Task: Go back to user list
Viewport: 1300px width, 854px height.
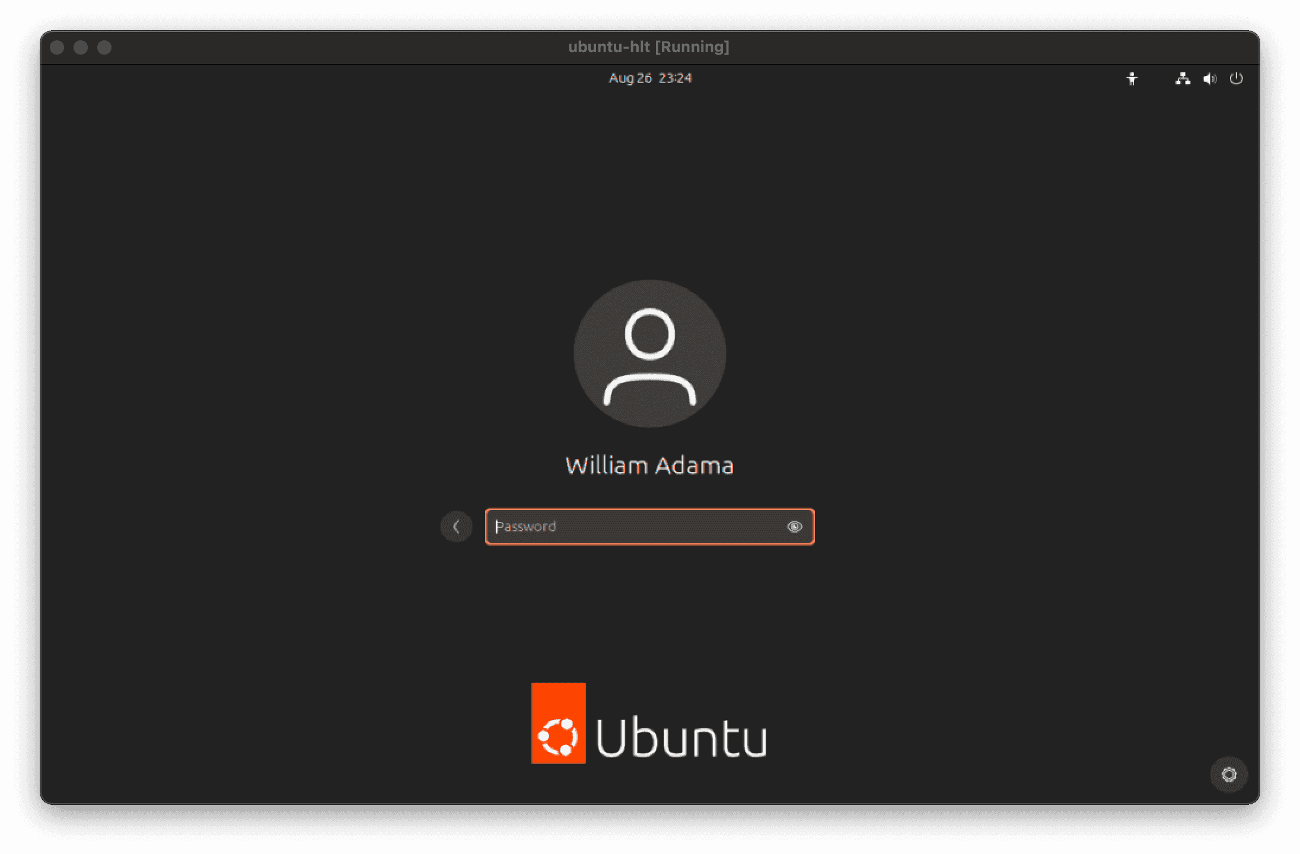Action: coord(456,527)
